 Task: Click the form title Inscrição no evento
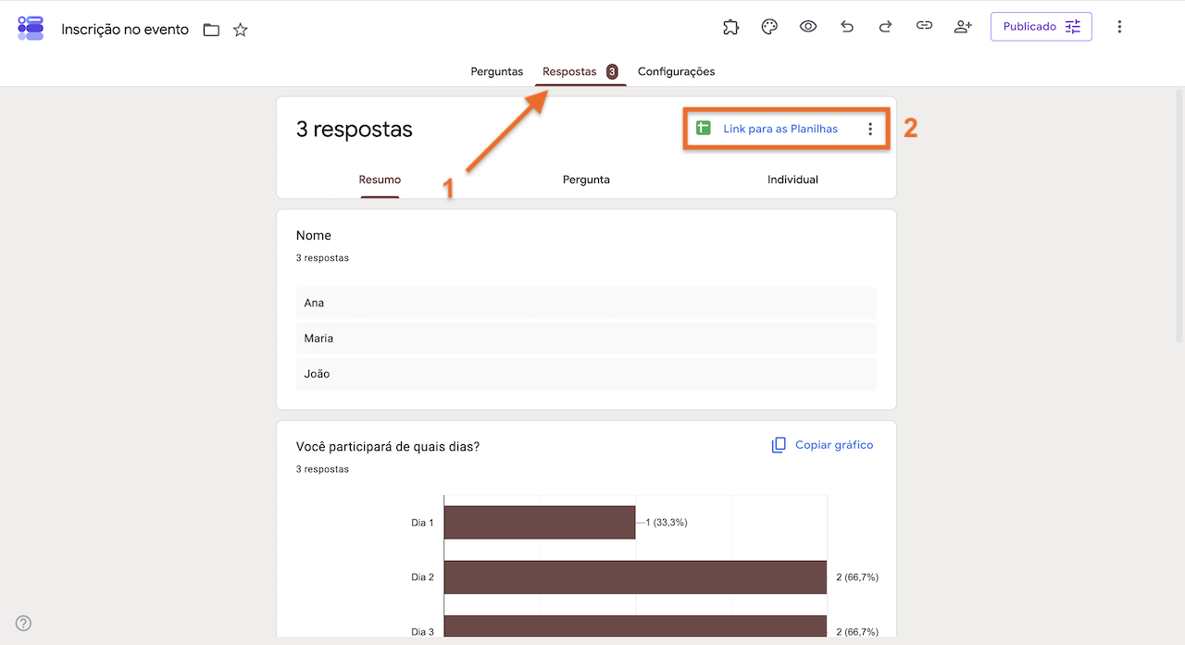tap(125, 30)
